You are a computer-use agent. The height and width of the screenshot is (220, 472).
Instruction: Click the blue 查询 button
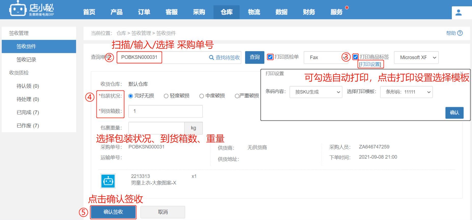(x=255, y=57)
